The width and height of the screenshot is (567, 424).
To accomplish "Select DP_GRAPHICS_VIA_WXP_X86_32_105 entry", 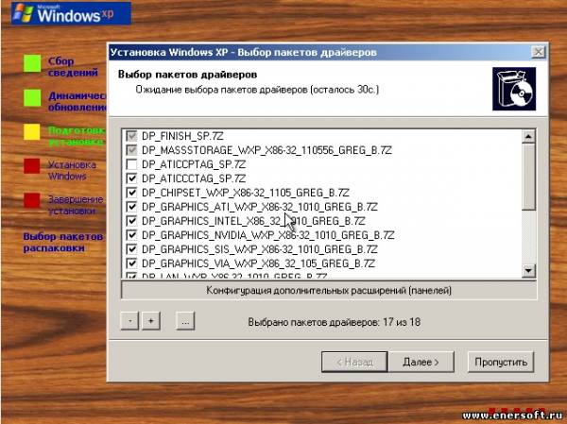I will click(258, 263).
